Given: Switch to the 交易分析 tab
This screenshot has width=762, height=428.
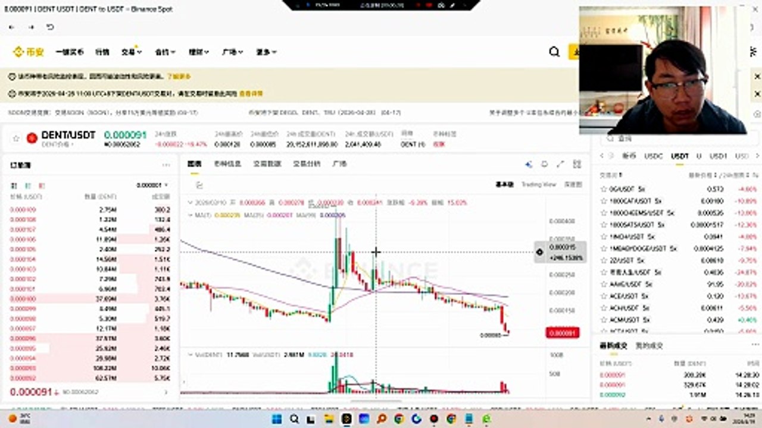Looking at the screenshot, I should (x=307, y=163).
